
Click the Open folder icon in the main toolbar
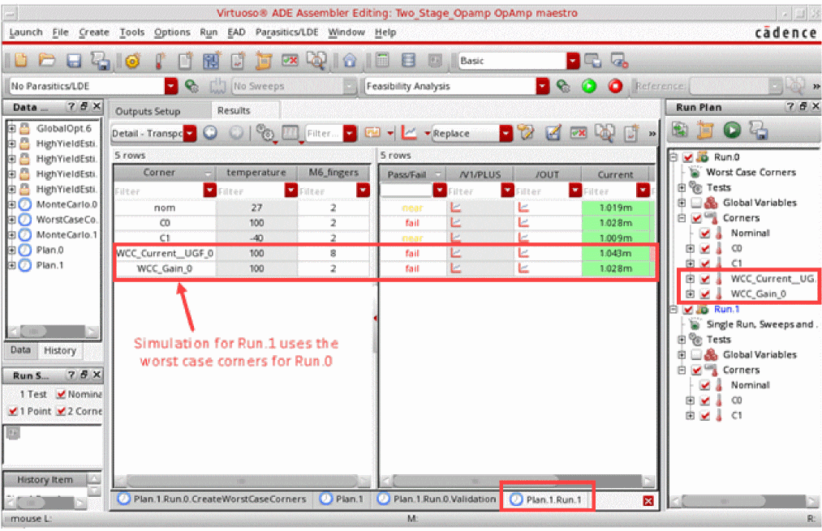point(47,61)
